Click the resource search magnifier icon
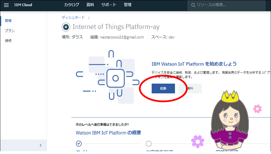Viewport: 271px width, 154px height. tap(193, 5)
